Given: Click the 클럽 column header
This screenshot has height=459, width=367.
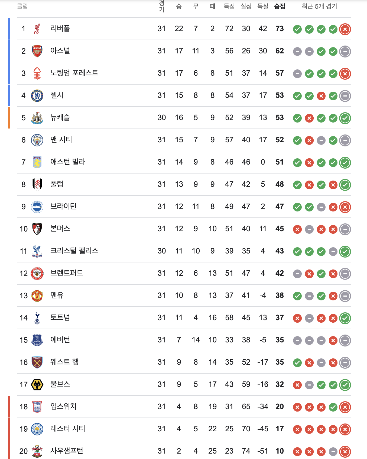Looking at the screenshot, I should click(x=22, y=6).
